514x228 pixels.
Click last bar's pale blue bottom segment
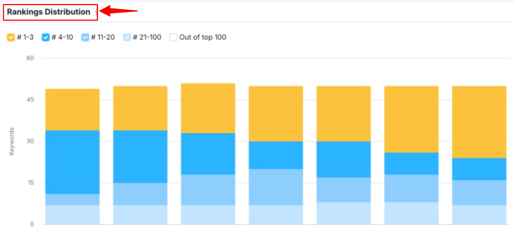tap(479, 214)
